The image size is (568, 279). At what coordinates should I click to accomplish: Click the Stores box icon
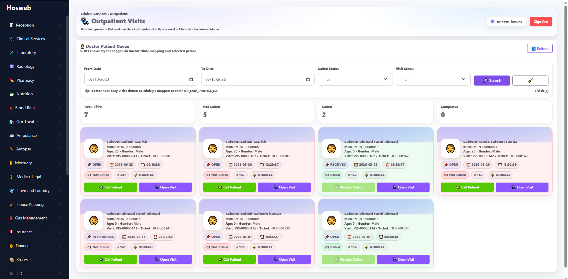click(12, 260)
